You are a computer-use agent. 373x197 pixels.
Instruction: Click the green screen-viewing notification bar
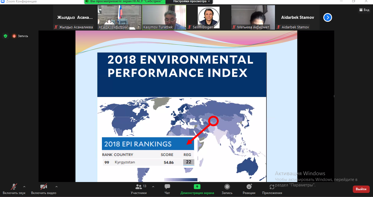click(x=125, y=1)
